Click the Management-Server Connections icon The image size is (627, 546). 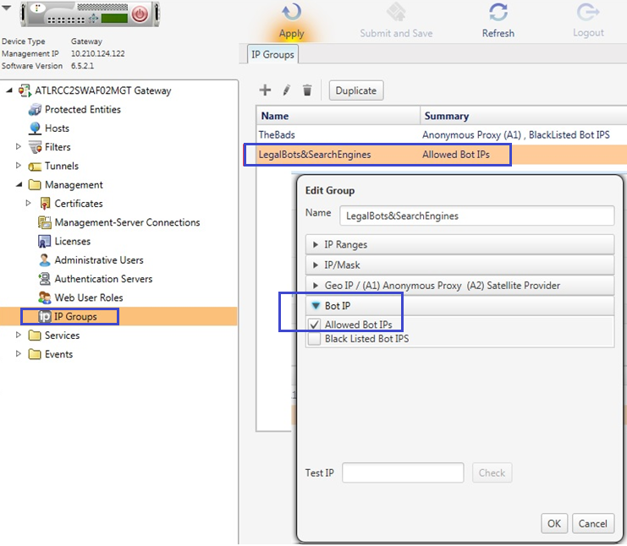44,222
